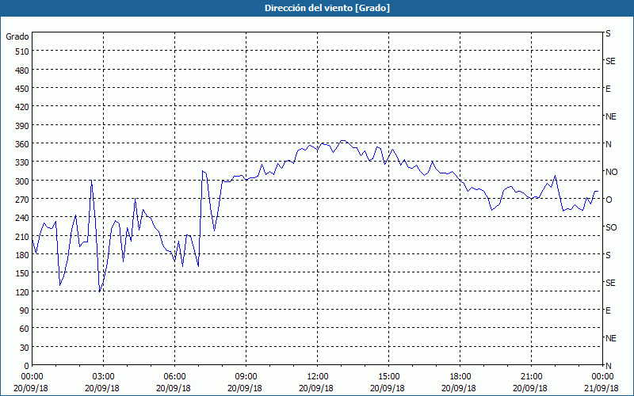
Task: Click the 21:00 time label on x-axis
Action: [x=531, y=377]
